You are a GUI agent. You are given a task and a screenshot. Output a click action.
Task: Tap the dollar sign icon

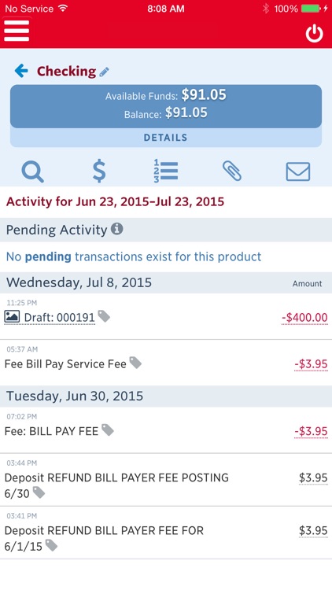click(99, 171)
